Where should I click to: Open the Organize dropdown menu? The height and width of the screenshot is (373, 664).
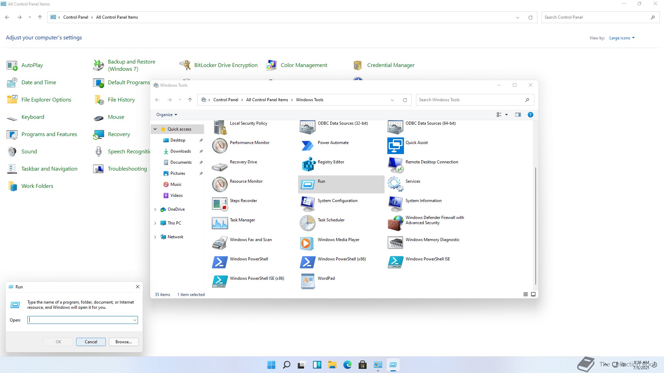tap(166, 115)
